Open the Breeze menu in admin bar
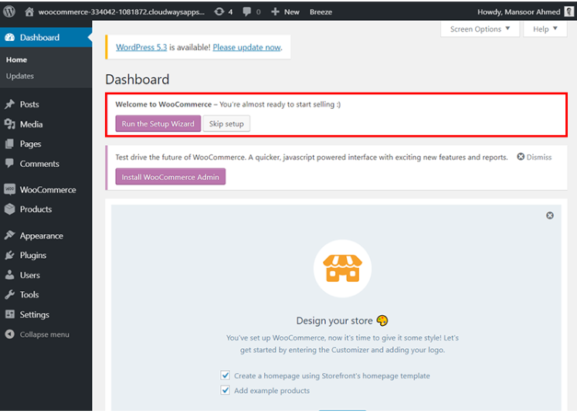 tap(321, 12)
